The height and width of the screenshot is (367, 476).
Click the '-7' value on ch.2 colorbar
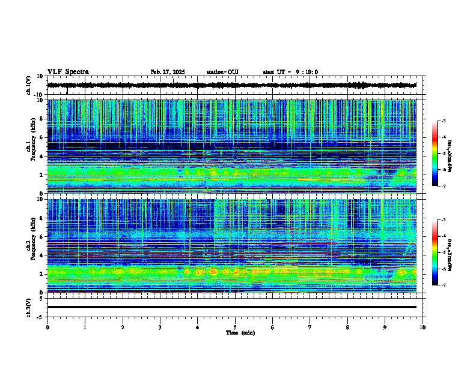click(x=443, y=285)
